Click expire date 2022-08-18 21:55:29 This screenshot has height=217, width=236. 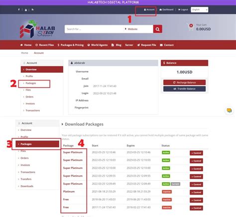tap(138, 192)
